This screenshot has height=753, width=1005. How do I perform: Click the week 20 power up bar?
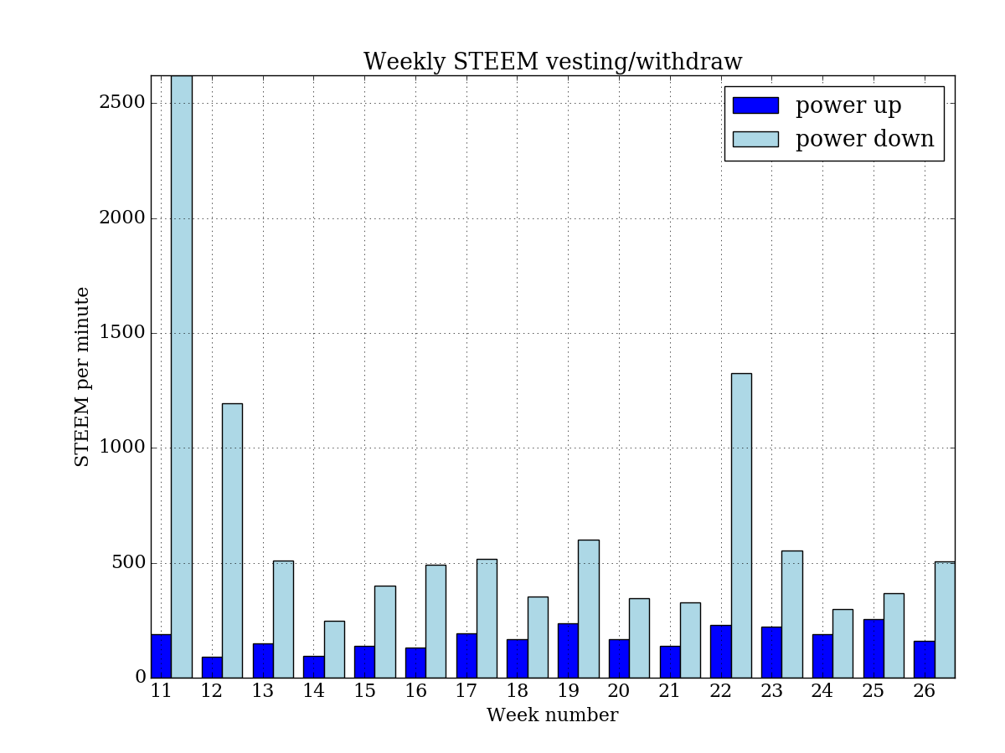[619, 658]
